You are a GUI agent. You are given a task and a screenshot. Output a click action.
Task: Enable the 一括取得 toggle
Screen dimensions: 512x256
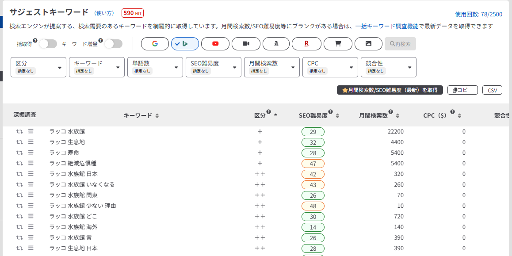click(x=48, y=44)
